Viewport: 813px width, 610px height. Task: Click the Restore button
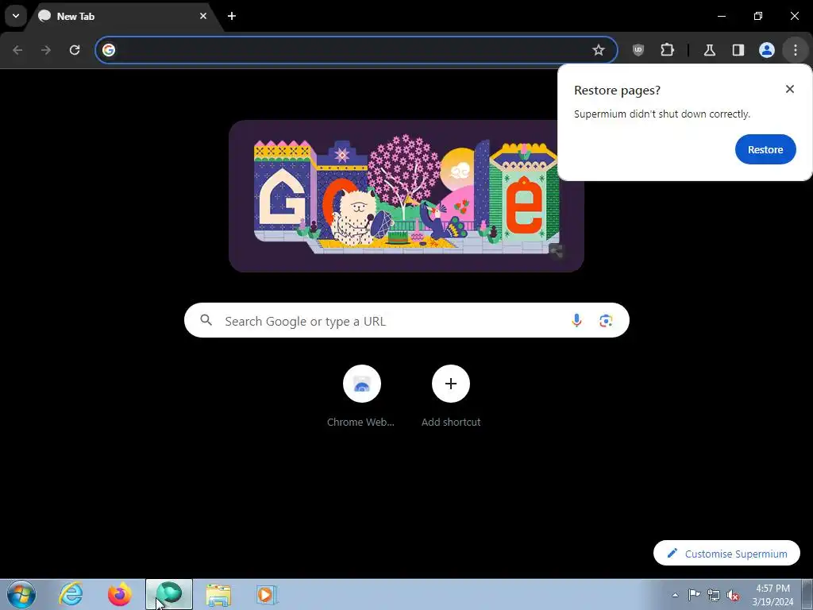pos(765,149)
